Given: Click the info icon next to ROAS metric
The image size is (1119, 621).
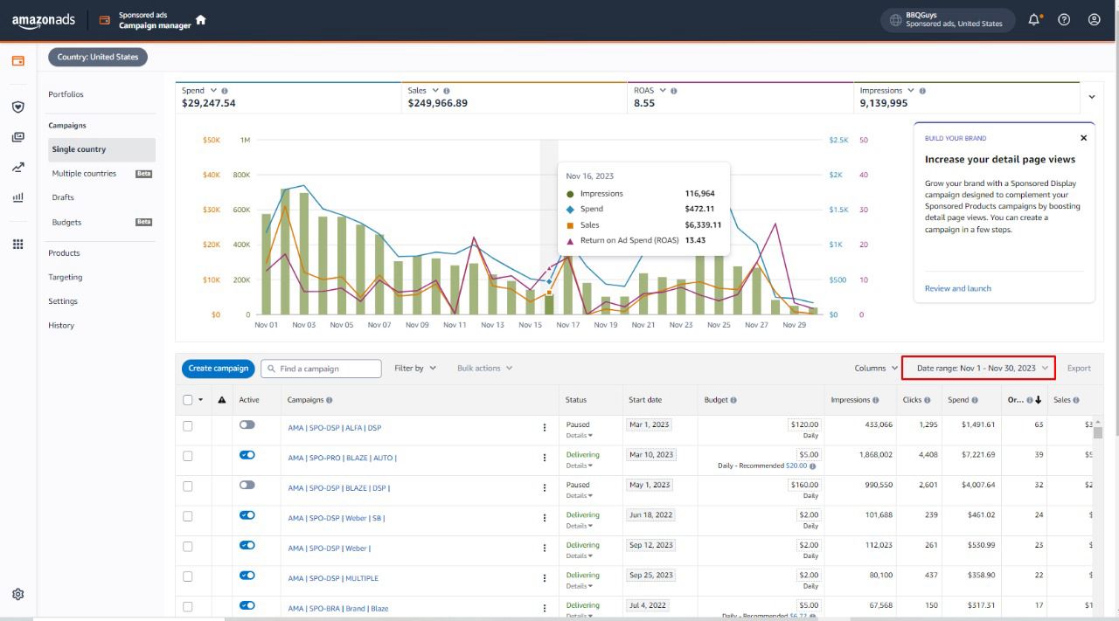Looking at the screenshot, I should click(674, 91).
